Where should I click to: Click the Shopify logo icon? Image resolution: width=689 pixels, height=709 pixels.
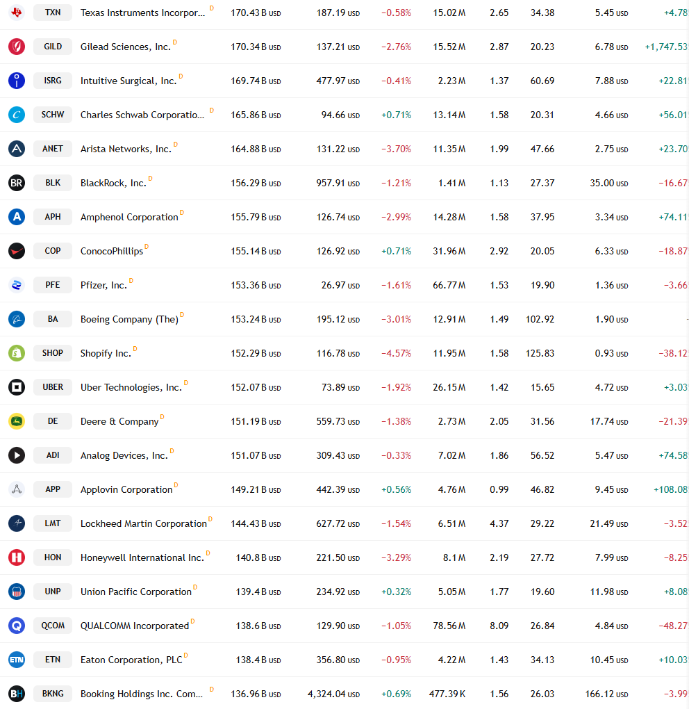(x=17, y=353)
